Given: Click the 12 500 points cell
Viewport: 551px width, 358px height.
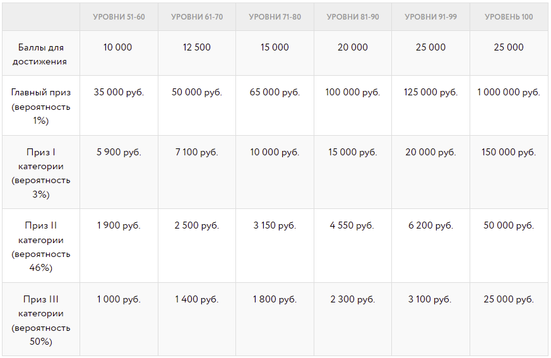Looking at the screenshot, I should [197, 47].
